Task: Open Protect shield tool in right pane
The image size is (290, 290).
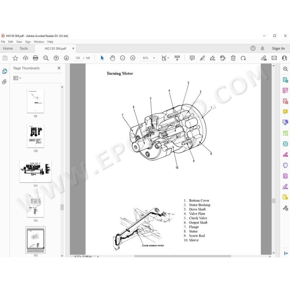Action: [x=285, y=165]
